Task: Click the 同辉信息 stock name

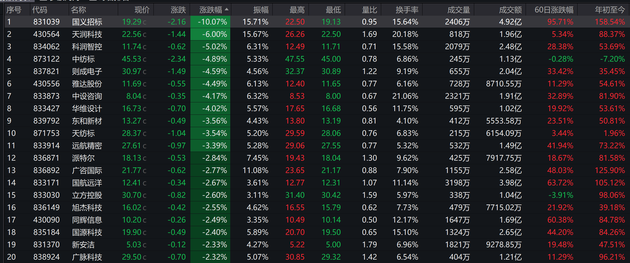Action: click(x=87, y=220)
